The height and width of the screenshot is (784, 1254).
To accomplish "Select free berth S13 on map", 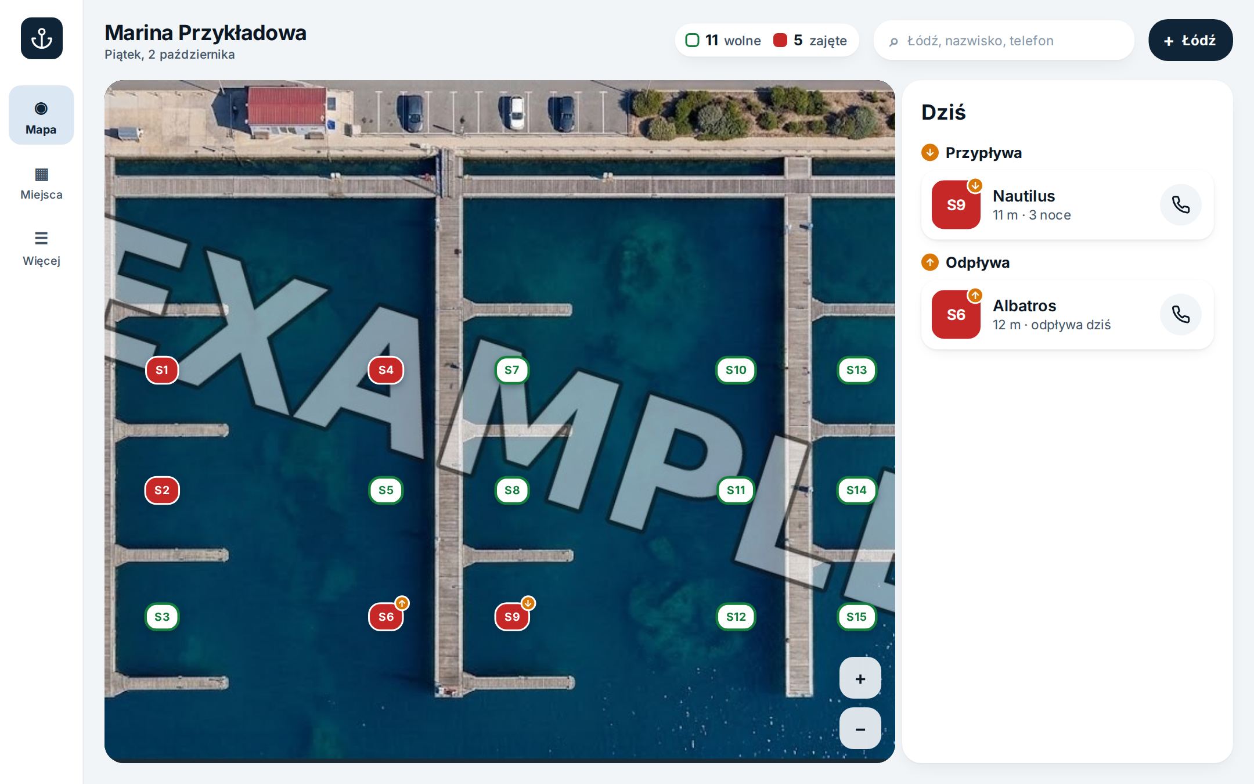I will pyautogui.click(x=856, y=371).
